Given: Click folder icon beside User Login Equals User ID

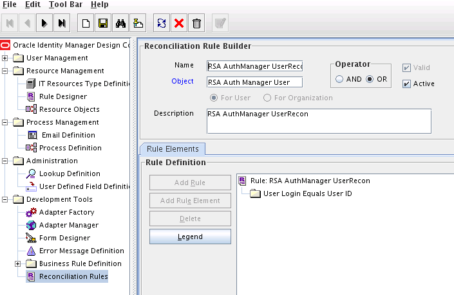Looking at the screenshot, I should pos(256,193).
